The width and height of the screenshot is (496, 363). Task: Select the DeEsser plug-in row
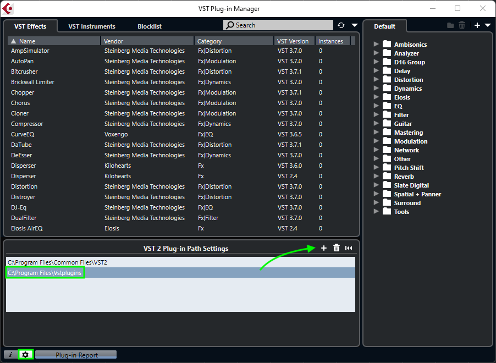tap(181, 155)
